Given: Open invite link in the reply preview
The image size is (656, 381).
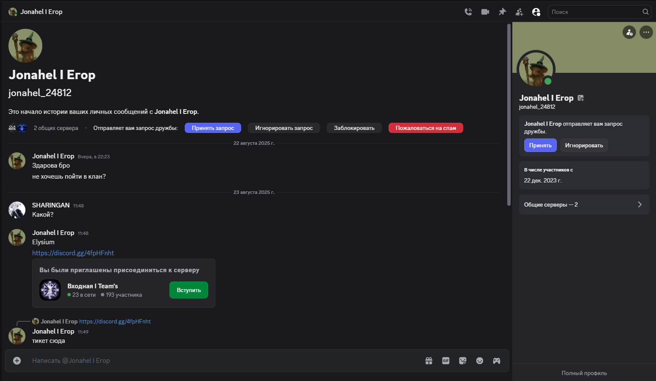Looking at the screenshot, I should click(115, 321).
